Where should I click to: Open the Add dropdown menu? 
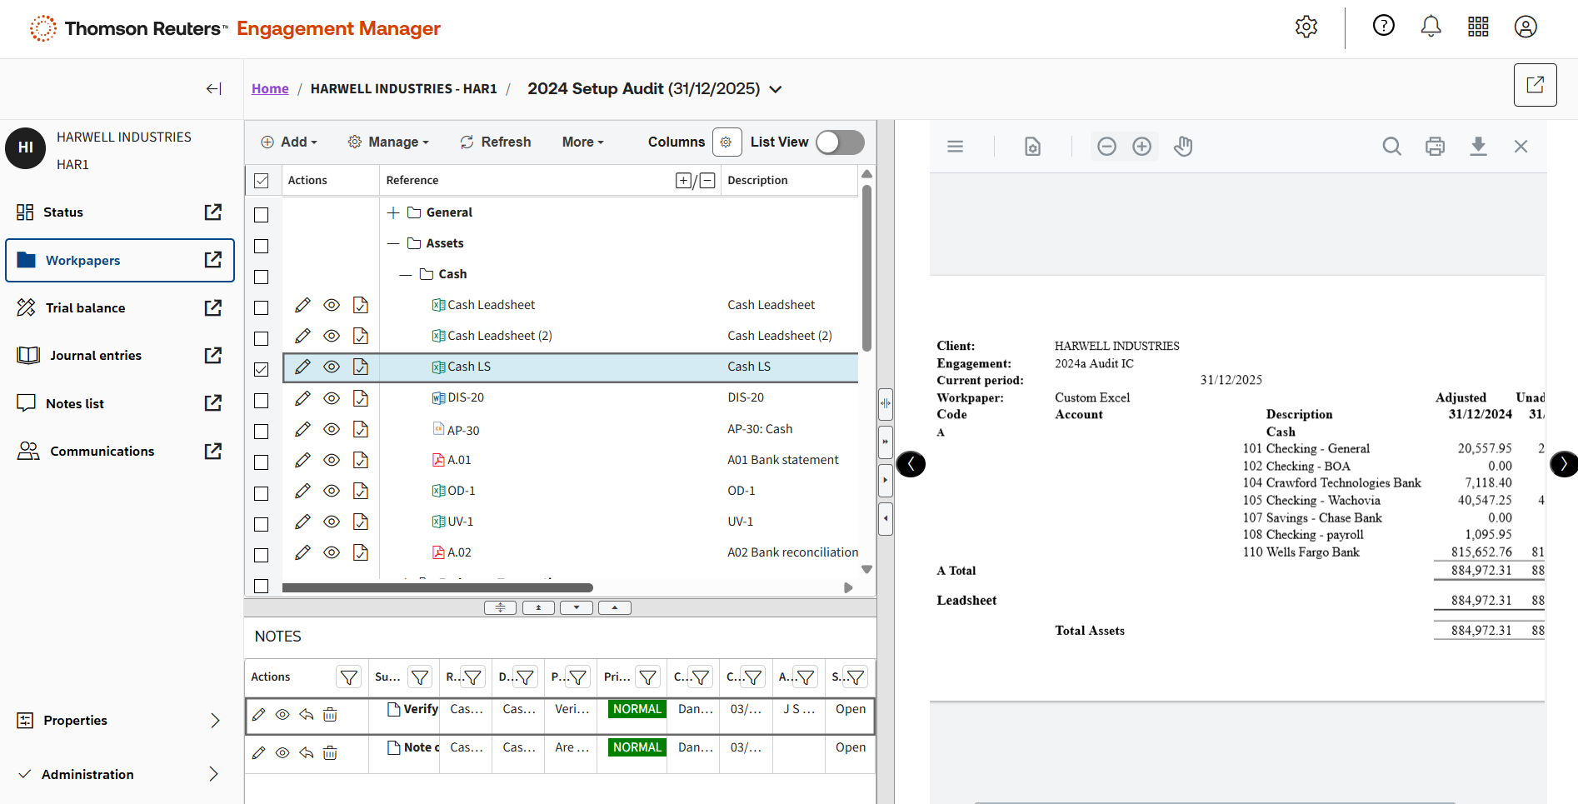point(289,142)
